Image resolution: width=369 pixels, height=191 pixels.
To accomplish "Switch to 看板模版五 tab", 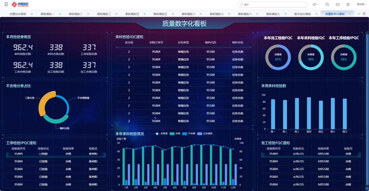I will point(160,14).
